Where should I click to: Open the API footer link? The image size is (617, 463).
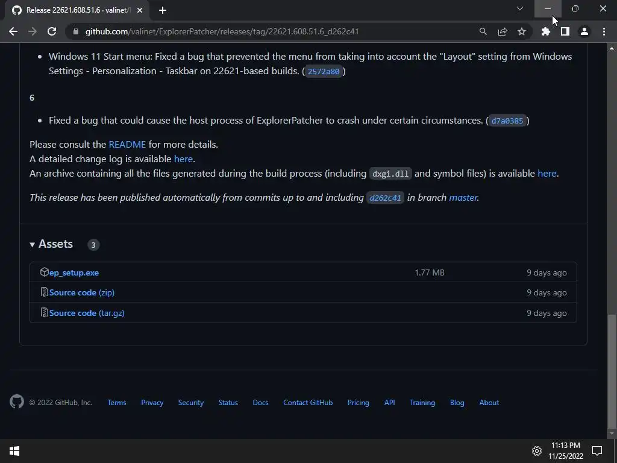point(390,403)
